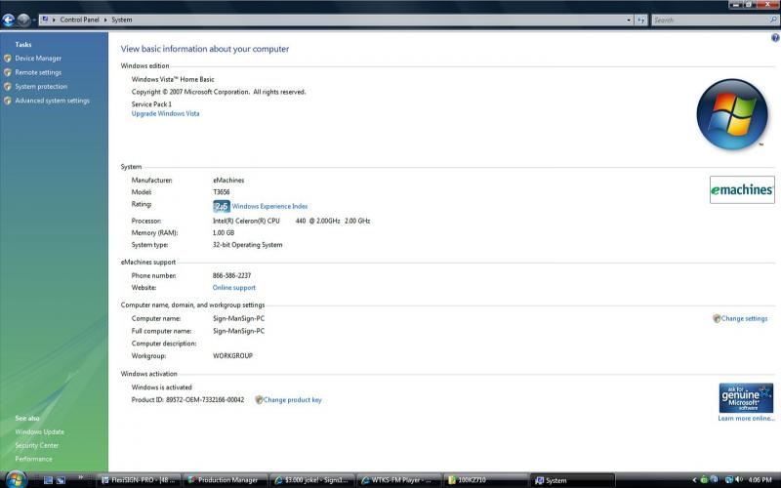
Task: Click the computer name value Sign-ManSign-PC
Action: tap(238, 319)
